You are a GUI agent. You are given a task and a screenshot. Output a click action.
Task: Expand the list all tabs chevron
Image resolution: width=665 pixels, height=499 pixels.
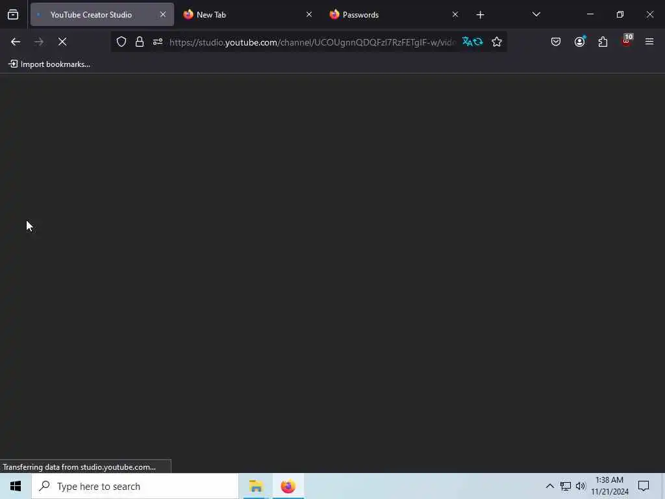click(x=536, y=15)
